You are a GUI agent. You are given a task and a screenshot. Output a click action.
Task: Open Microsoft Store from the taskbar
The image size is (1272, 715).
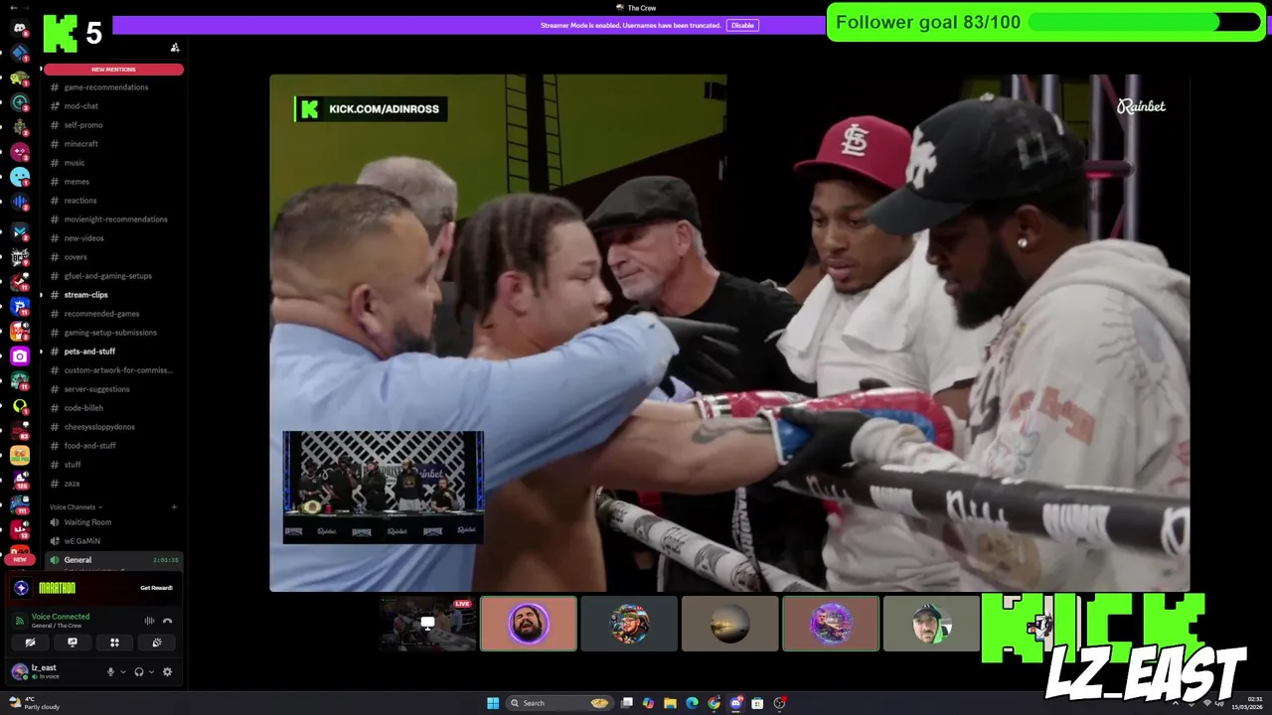point(757,703)
